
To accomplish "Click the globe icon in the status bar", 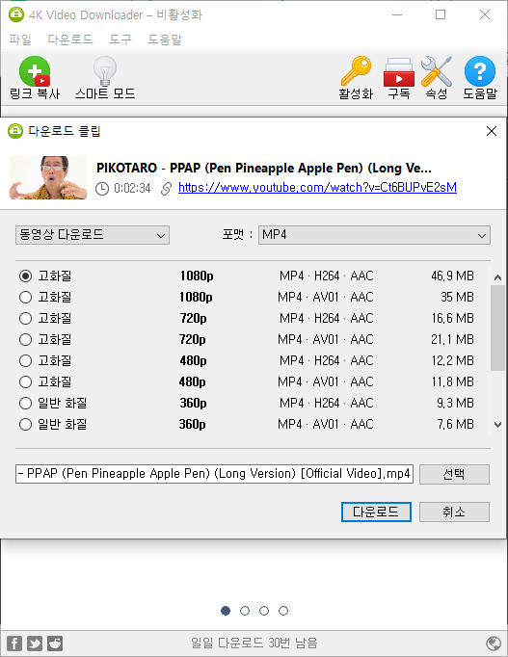I will [494, 643].
